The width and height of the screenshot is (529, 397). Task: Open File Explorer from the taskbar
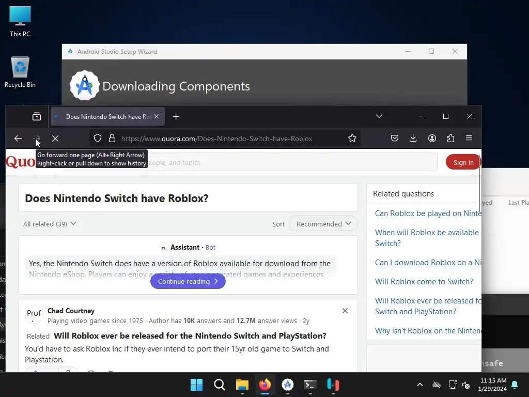pyautogui.click(x=242, y=385)
